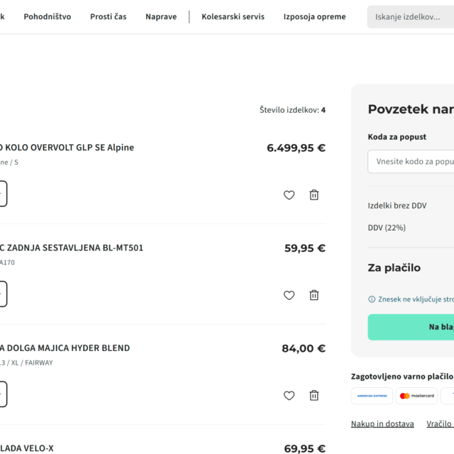Image resolution: width=454 pixels, height=454 pixels.
Task: Select Naprave in the navigation bar
Action: (161, 16)
